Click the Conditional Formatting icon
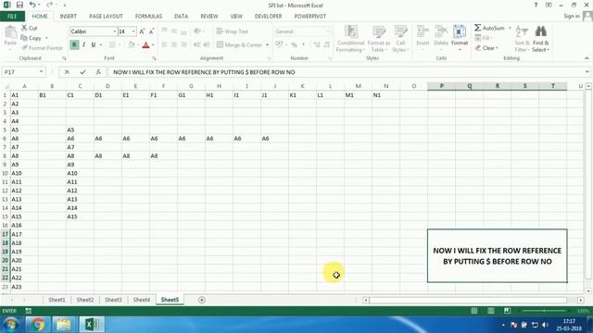The image size is (593, 333). click(x=351, y=31)
